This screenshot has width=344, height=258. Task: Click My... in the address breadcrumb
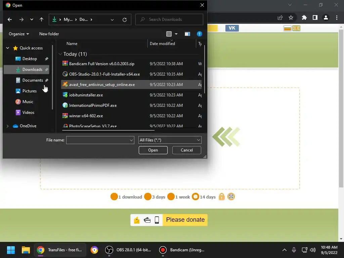pyautogui.click(x=68, y=19)
